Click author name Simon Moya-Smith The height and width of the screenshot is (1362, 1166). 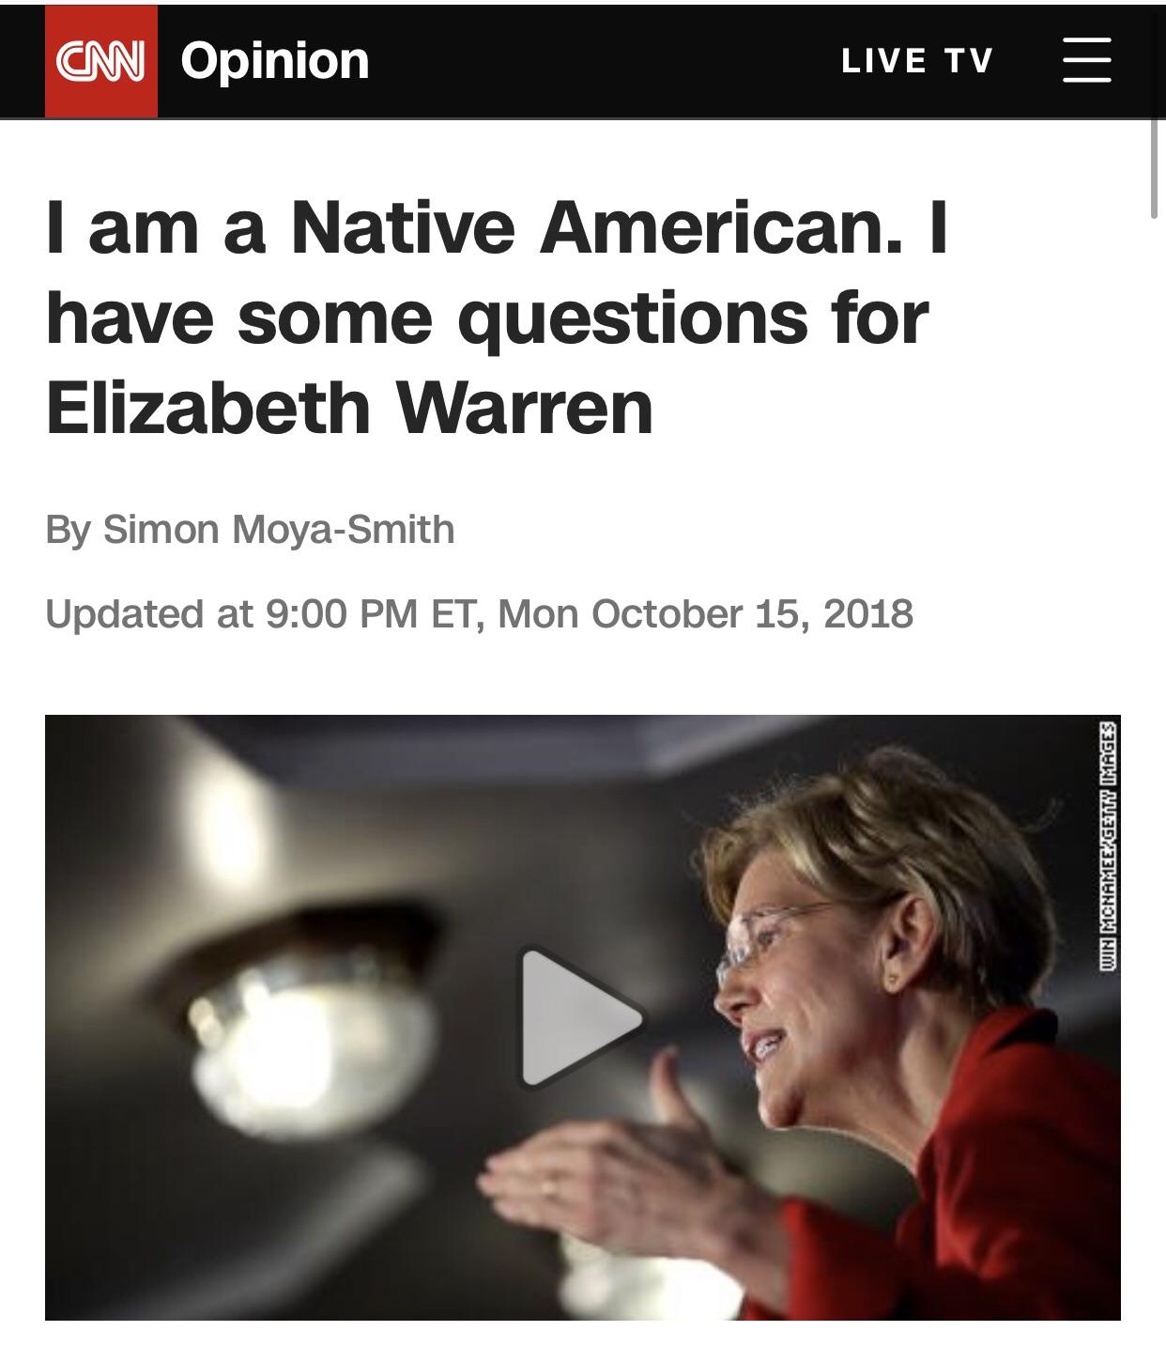[279, 530]
